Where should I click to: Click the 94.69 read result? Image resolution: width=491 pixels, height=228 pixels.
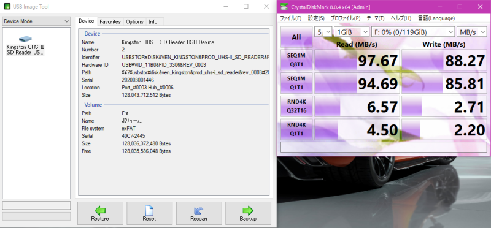(357, 83)
